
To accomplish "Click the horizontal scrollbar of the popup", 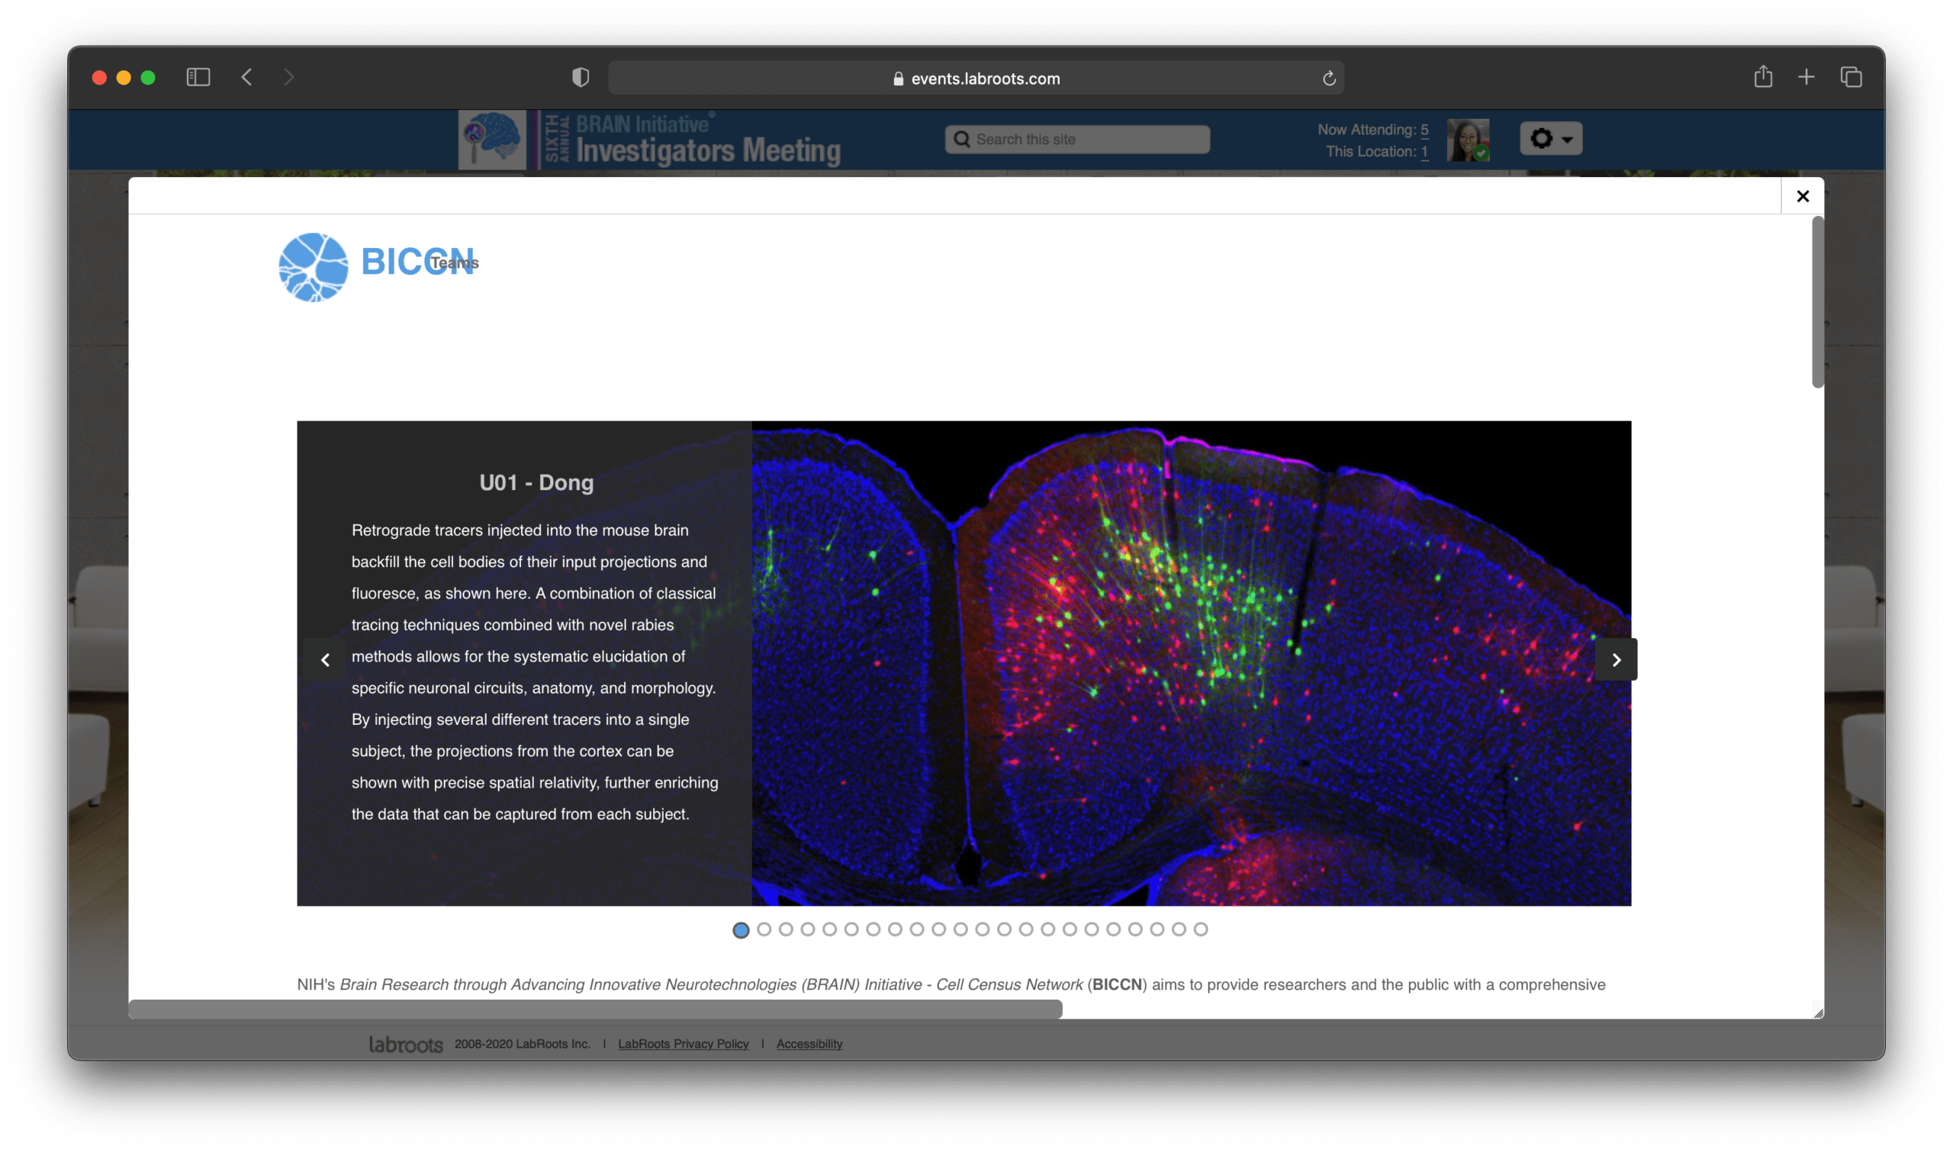I will coord(595,1009).
